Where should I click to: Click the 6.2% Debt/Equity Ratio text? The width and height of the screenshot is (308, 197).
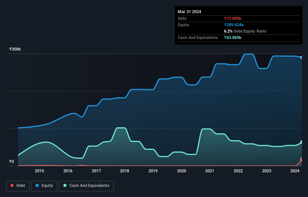click(x=245, y=31)
